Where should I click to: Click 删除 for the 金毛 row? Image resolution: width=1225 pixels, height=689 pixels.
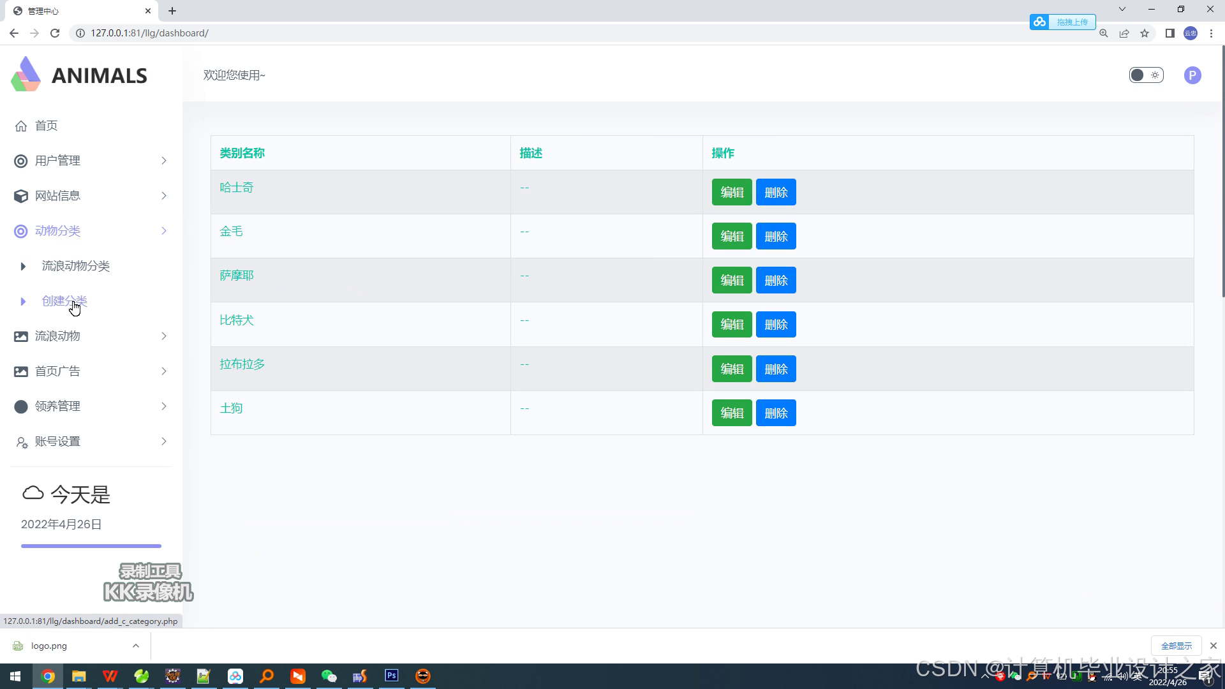pos(776,236)
